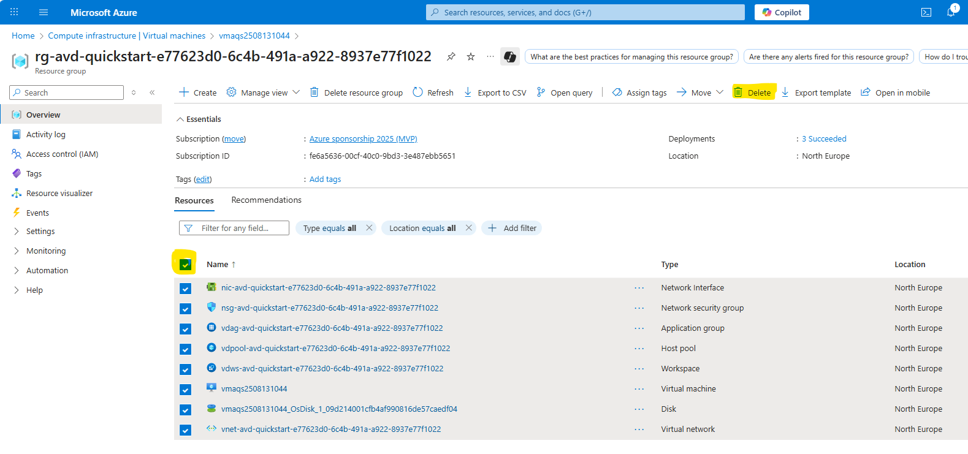Image resolution: width=968 pixels, height=454 pixels.
Task: Open Resource visualizer in sidebar
Action: coord(59,193)
